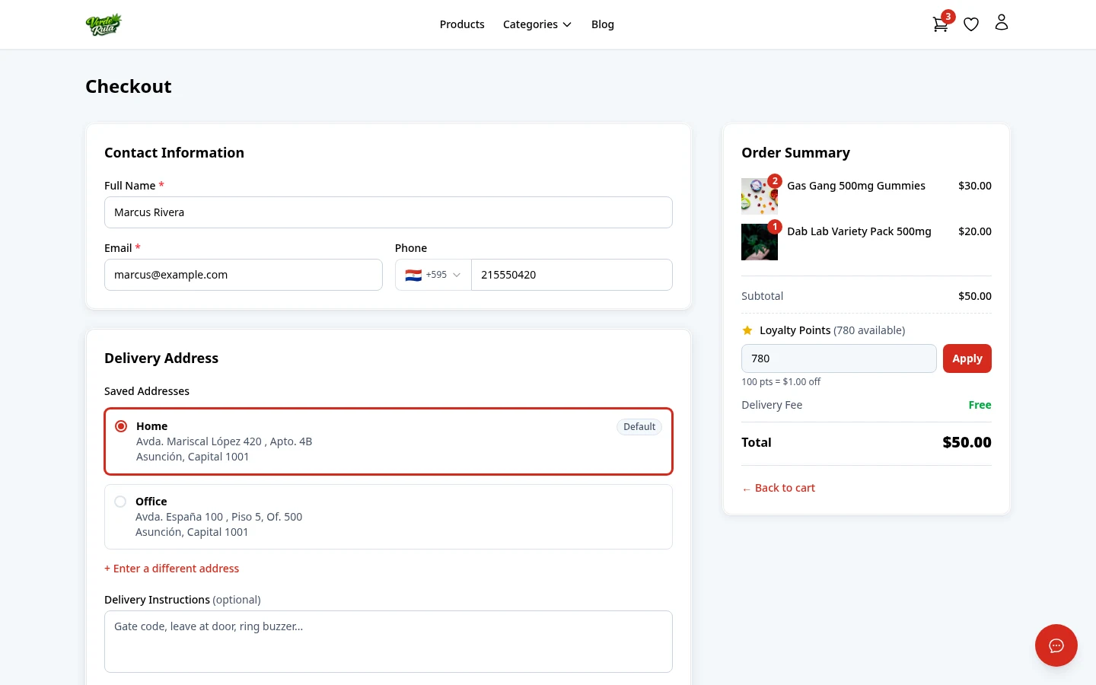Open the chat support bubble
The height and width of the screenshot is (685, 1096).
(x=1056, y=645)
